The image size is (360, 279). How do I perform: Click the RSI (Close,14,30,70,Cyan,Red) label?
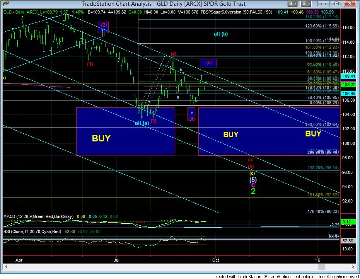click(x=32, y=232)
